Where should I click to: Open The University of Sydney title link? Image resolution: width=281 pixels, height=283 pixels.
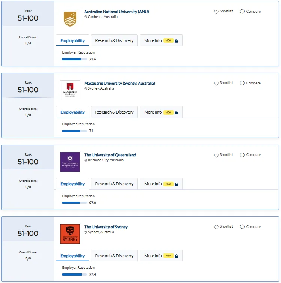[106, 227]
